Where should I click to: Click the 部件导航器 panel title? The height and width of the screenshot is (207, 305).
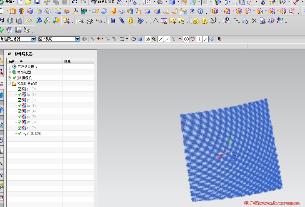coord(24,54)
